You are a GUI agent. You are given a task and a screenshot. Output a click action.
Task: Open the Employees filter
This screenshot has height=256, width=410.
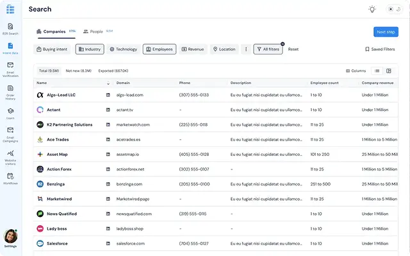pos(160,49)
